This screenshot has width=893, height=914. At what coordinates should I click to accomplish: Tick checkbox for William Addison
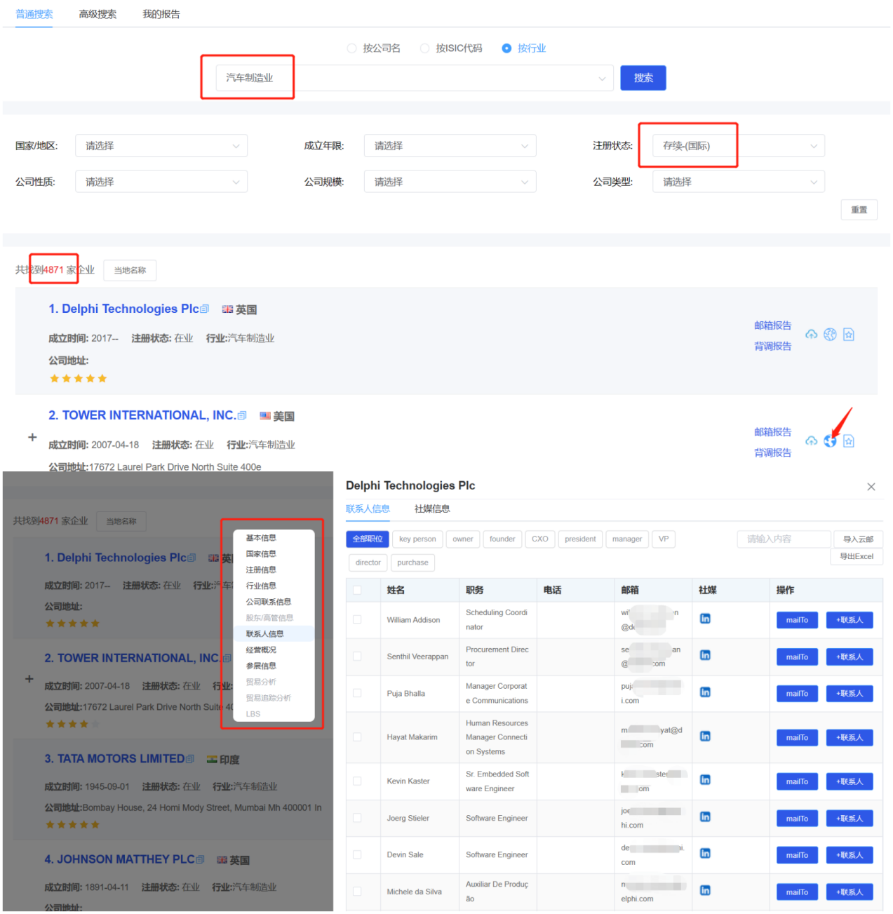coord(357,619)
